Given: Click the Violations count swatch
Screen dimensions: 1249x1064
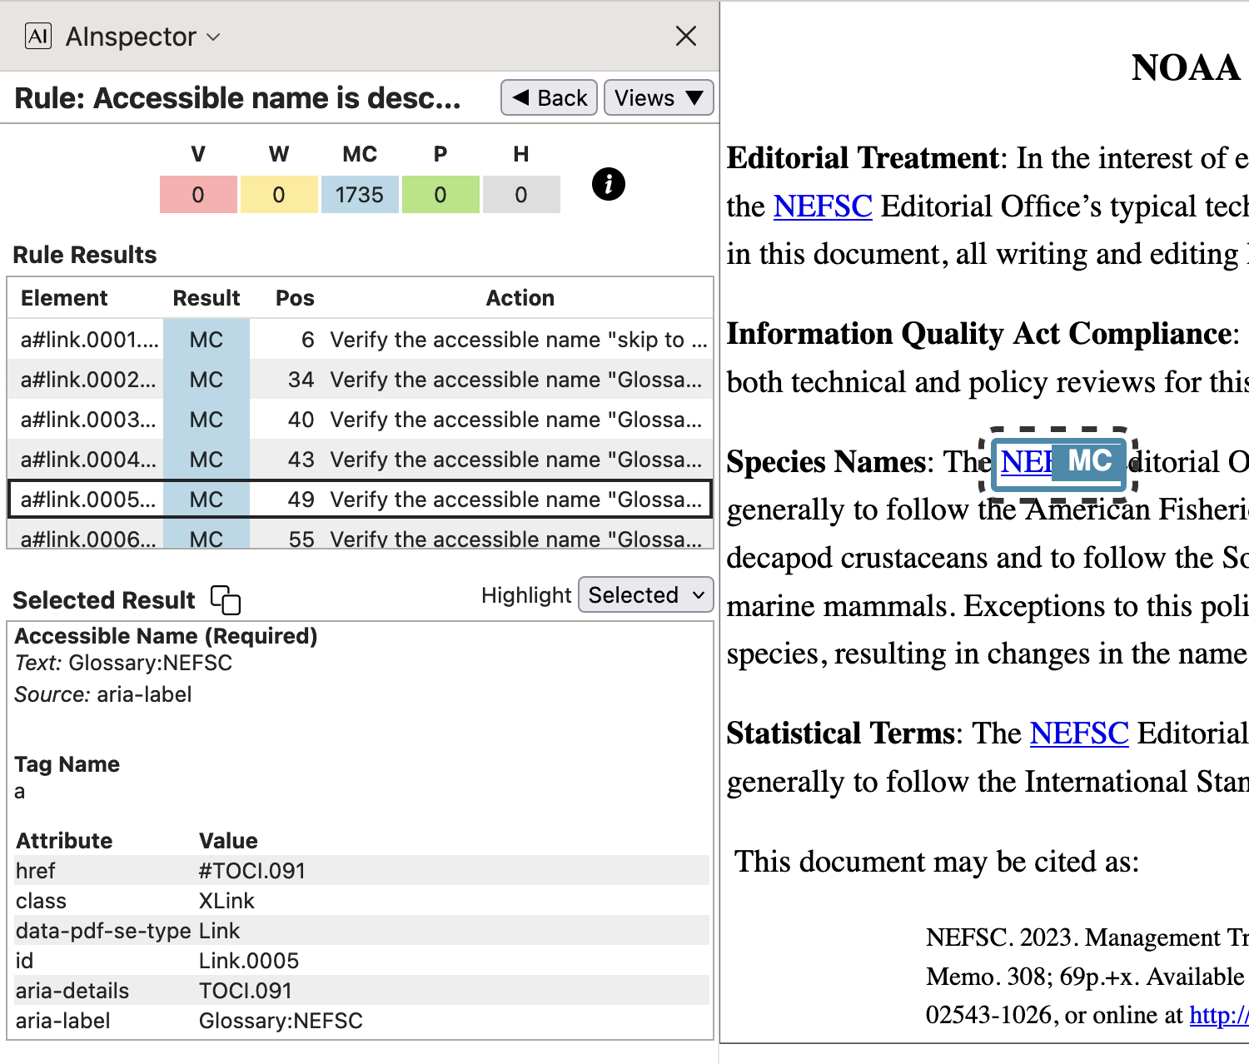Looking at the screenshot, I should click(x=198, y=195).
